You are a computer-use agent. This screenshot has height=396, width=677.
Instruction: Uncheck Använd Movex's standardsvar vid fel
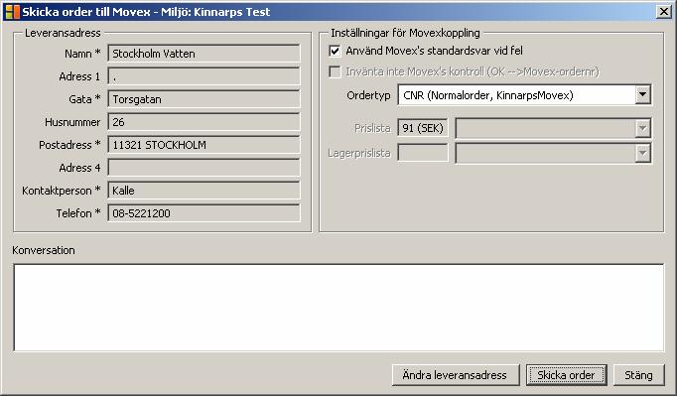point(335,51)
